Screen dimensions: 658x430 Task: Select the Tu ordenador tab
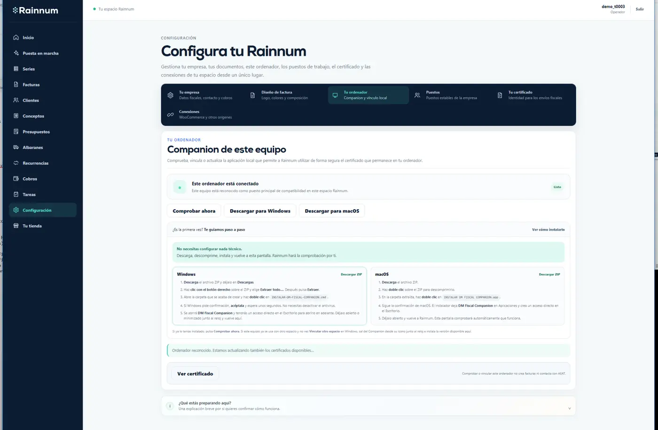click(368, 95)
